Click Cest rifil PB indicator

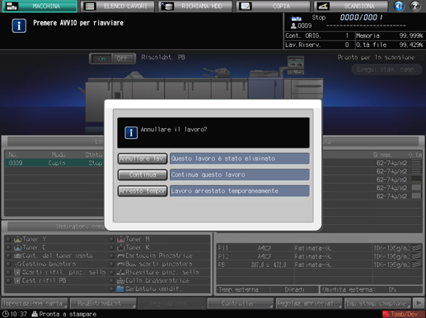[36, 280]
